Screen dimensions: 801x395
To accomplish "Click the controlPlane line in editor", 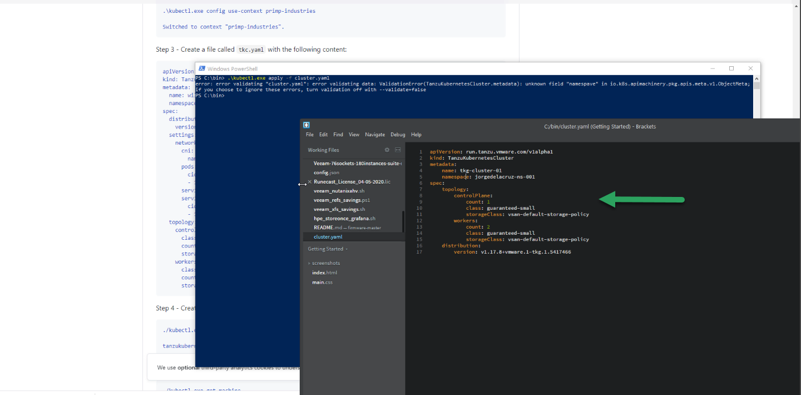I will 473,196.
